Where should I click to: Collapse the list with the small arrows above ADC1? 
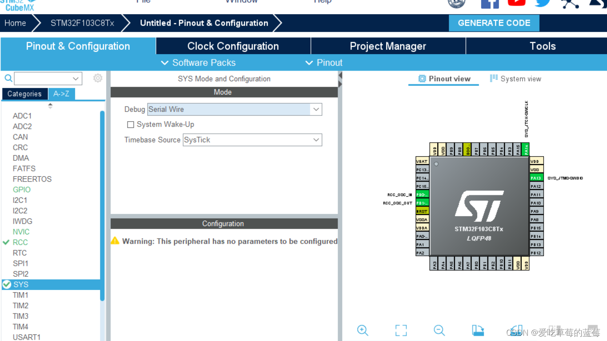click(50, 106)
